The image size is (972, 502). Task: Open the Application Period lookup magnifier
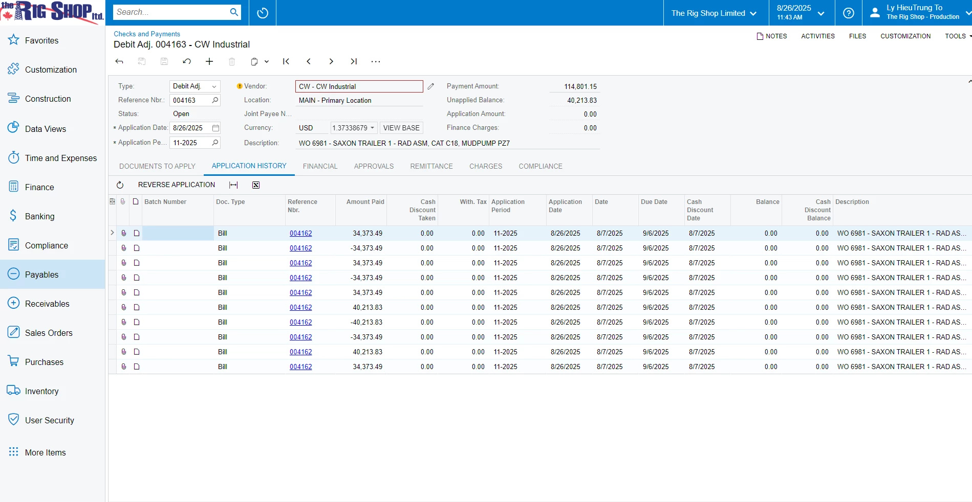(x=215, y=143)
